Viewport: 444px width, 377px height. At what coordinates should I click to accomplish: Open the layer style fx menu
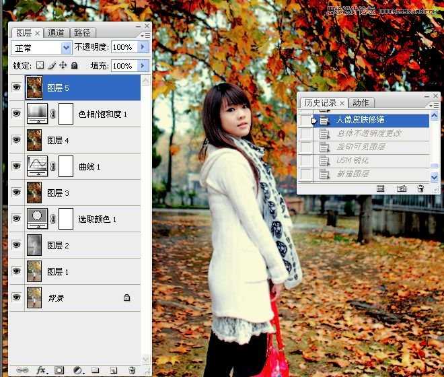[x=42, y=370]
